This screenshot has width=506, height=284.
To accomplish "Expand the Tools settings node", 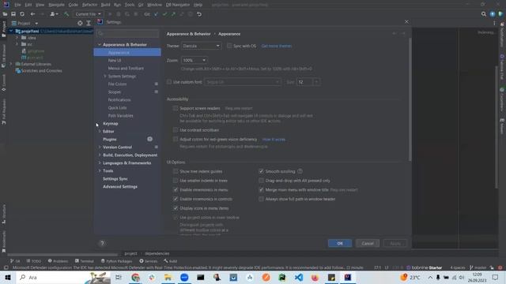I will [x=100, y=170].
